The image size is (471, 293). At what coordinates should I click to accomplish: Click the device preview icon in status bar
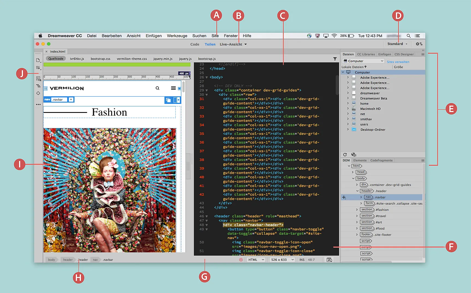pyautogui.click(x=329, y=260)
